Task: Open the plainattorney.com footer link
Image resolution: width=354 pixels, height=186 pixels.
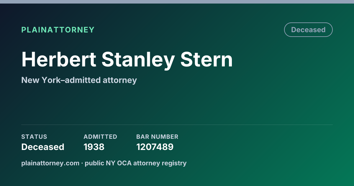Action: click(x=50, y=163)
